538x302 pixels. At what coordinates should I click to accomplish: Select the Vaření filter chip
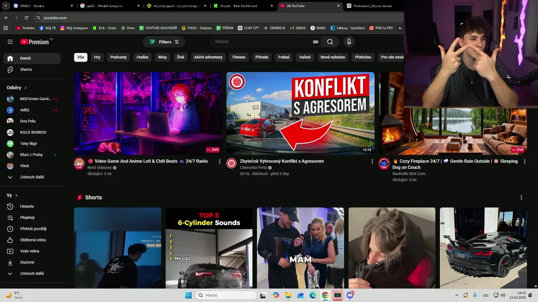(305, 57)
